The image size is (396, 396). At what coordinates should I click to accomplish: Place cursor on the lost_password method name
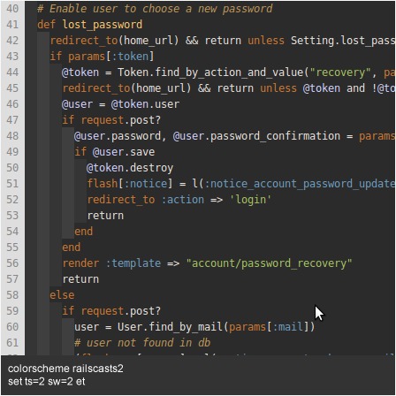click(103, 25)
